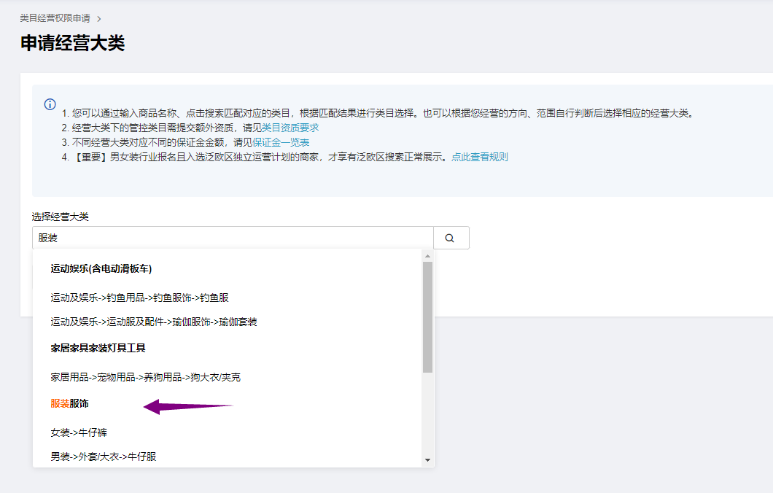Pick the 女装->牛仔裤 option
Screen dimensions: 773x493
(79, 432)
